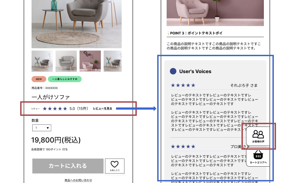This screenshot has height=183, width=294.
Task: Click the カートに入れる button
Action: tap(68, 166)
